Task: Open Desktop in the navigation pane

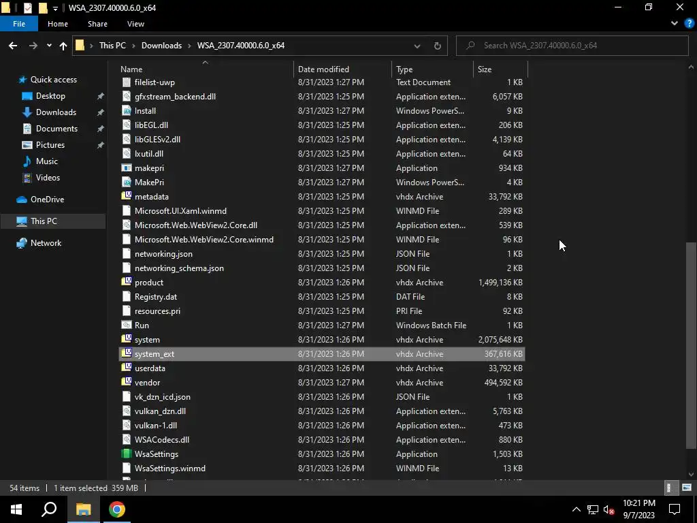Action: click(50, 96)
